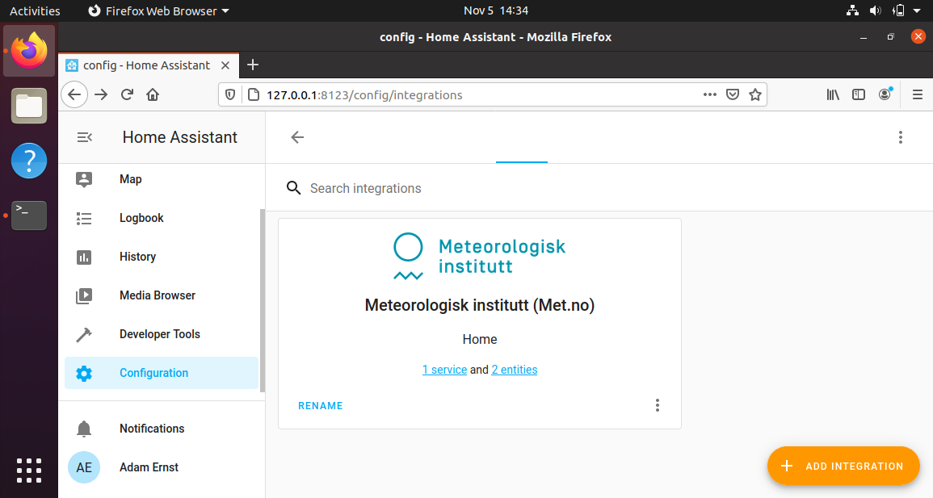Save page to Pocket

coord(733,94)
